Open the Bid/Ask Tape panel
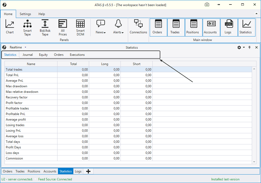The width and height of the screenshot is (261, 183). 45,28
